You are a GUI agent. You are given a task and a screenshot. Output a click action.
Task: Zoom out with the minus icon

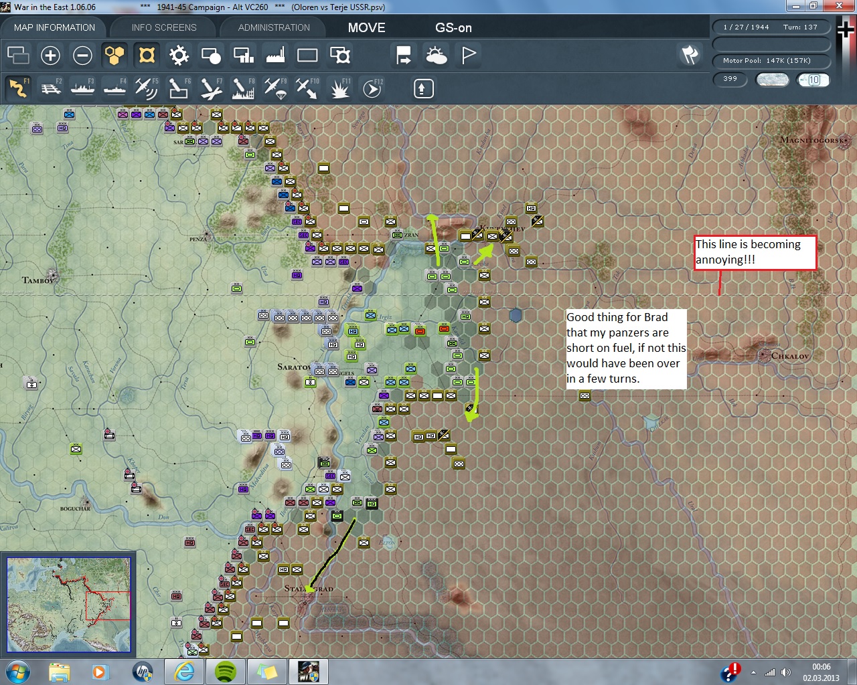(82, 55)
